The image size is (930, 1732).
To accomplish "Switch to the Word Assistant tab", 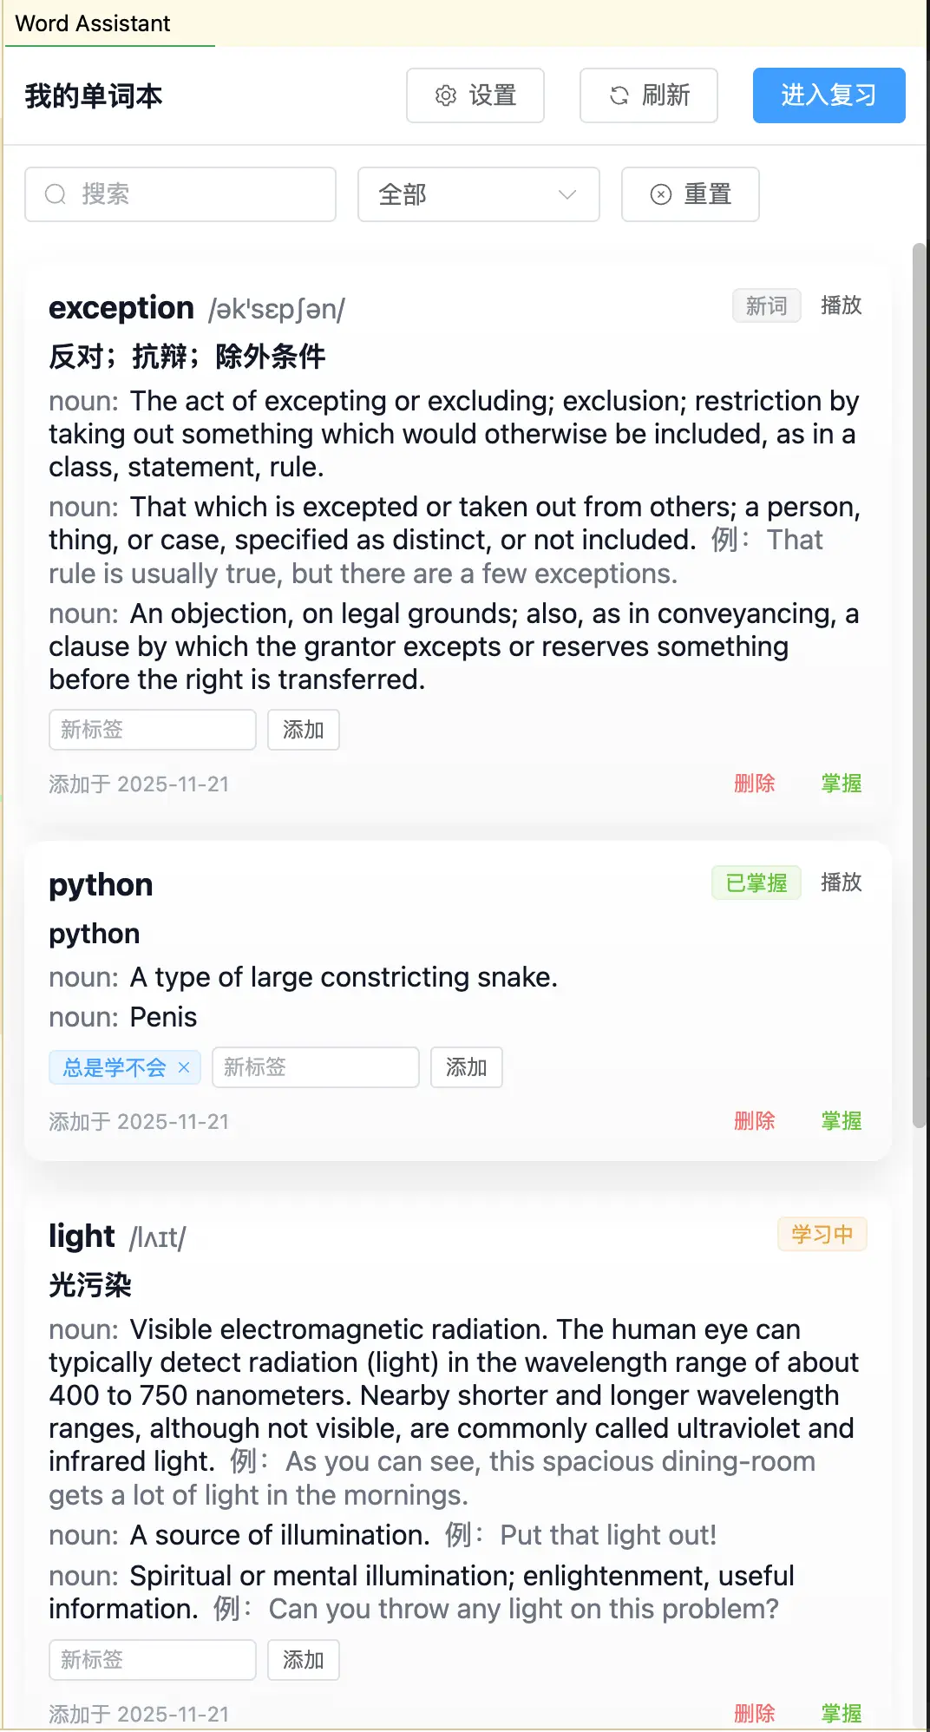I will tap(93, 23).
